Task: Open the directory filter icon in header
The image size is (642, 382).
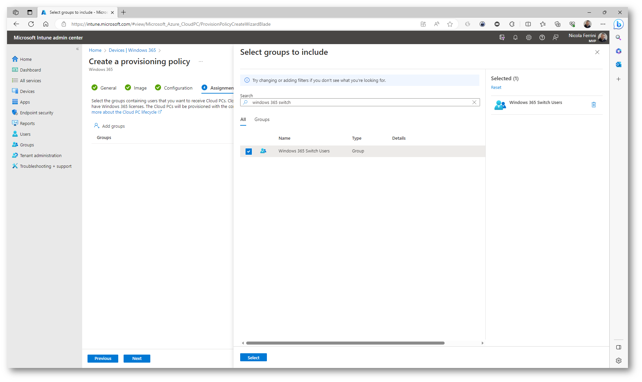Action: [x=502, y=37]
